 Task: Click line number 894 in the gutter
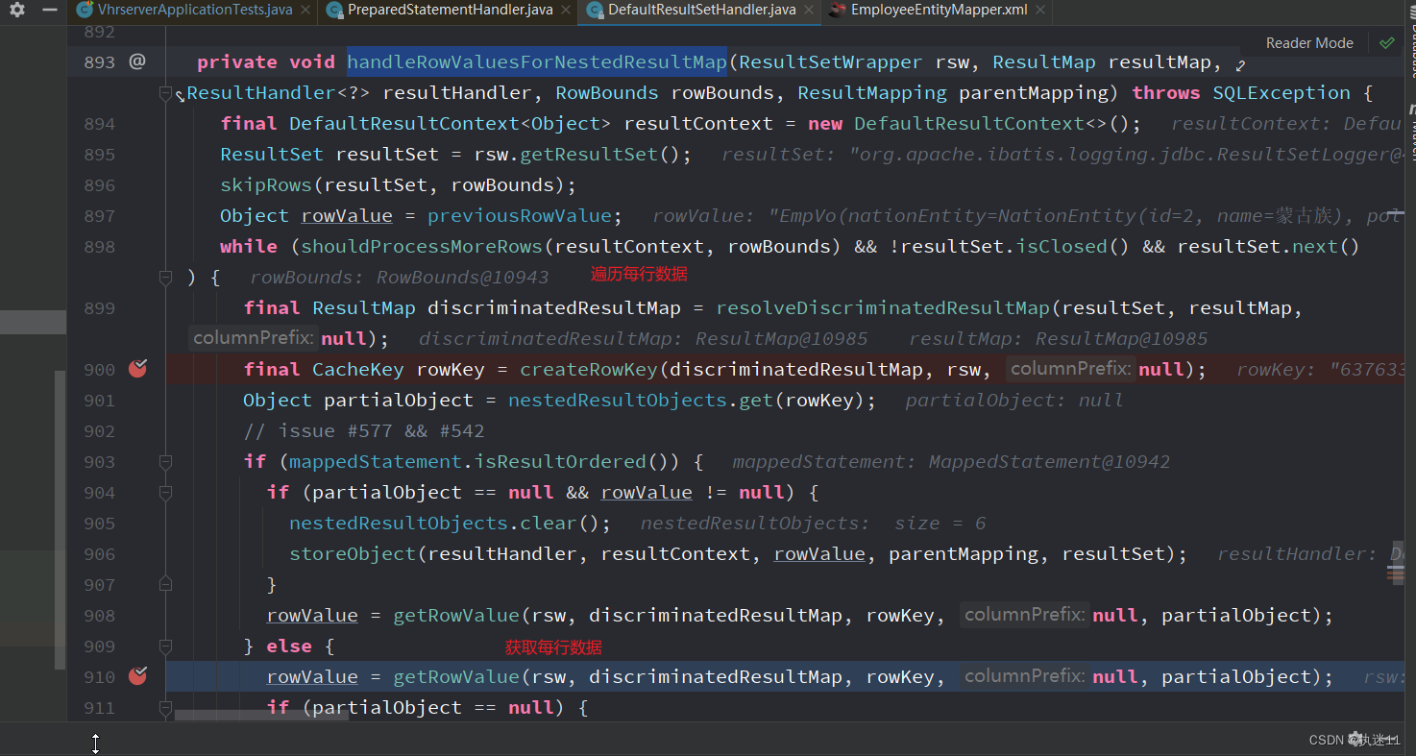pos(99,124)
